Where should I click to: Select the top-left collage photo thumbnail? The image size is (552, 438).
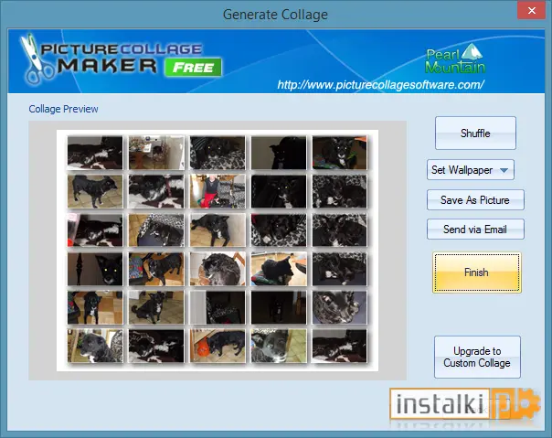point(95,153)
